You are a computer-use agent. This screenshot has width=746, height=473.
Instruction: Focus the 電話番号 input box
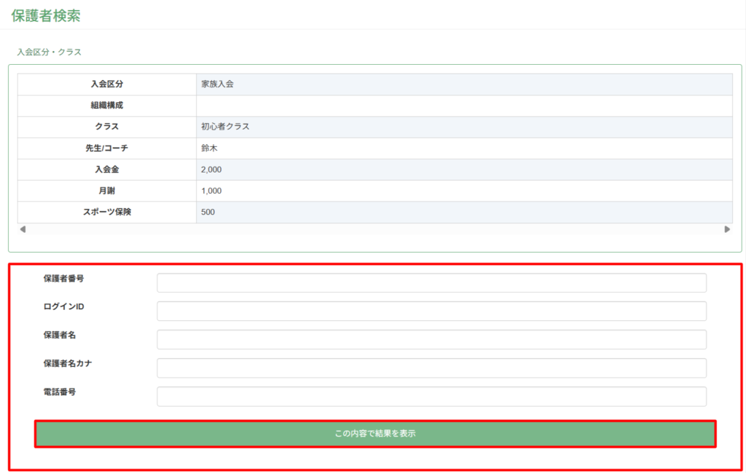[x=431, y=397]
